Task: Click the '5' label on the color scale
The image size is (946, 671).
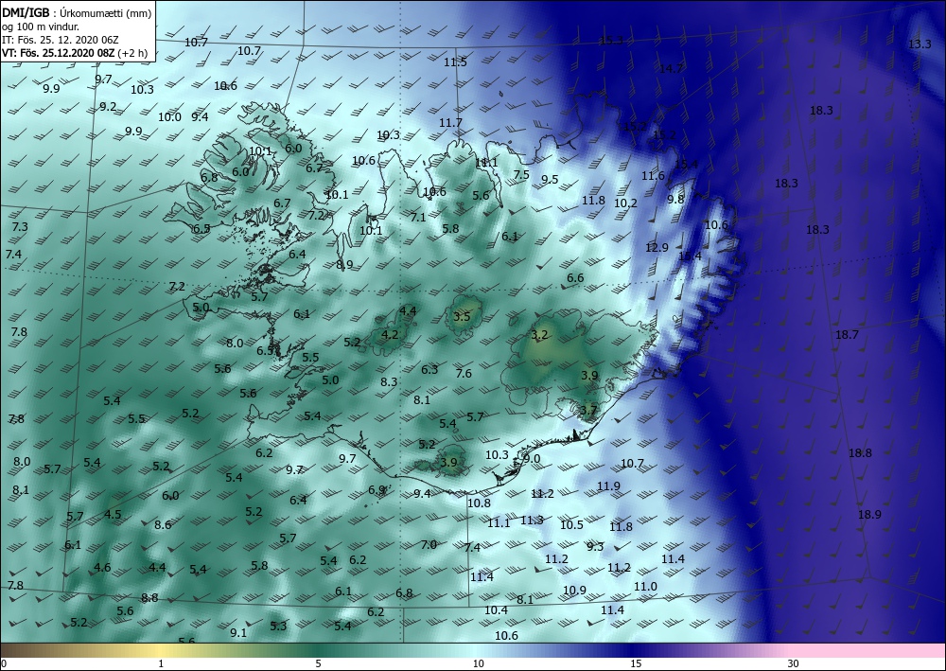Action: (x=318, y=663)
